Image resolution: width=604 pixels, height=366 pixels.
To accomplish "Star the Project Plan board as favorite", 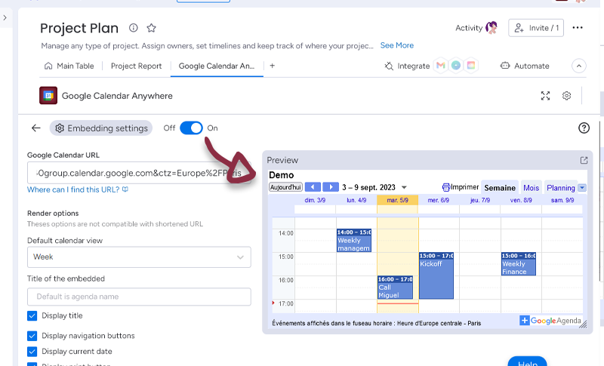I will coord(151,28).
